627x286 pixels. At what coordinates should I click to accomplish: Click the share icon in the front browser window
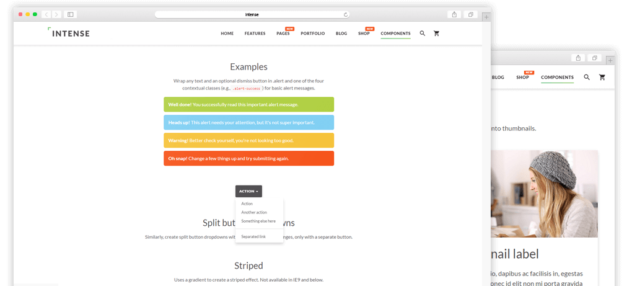454,14
